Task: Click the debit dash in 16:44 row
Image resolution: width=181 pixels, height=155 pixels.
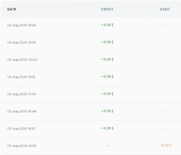Action: [x=165, y=111]
